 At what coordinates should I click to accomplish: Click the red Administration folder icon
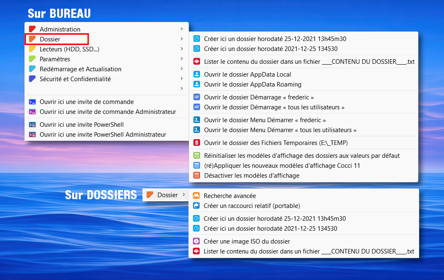(x=32, y=29)
